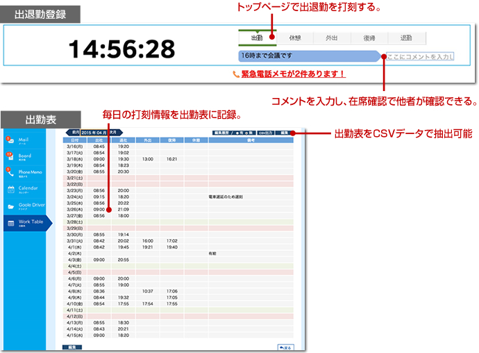The width and height of the screenshot is (479, 353).
Task: Select the 退勤 punch tab
Action: click(x=406, y=38)
